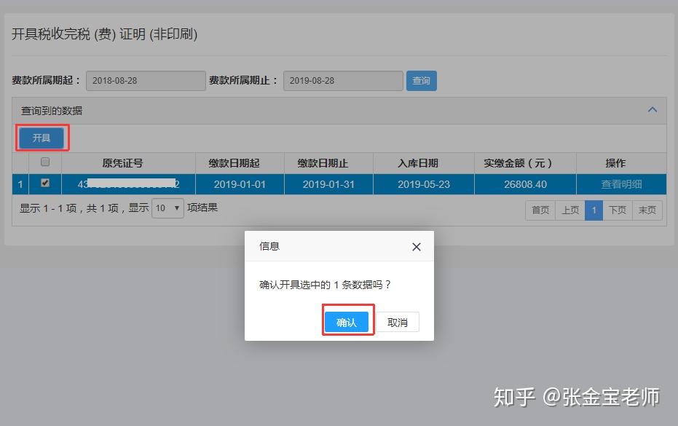Viewport: 678px width, 426px height.
Task: Click the blue 开具 button
Action: [42, 138]
